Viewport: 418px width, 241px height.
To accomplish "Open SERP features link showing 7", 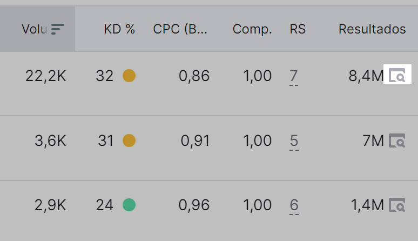I will (x=293, y=77).
